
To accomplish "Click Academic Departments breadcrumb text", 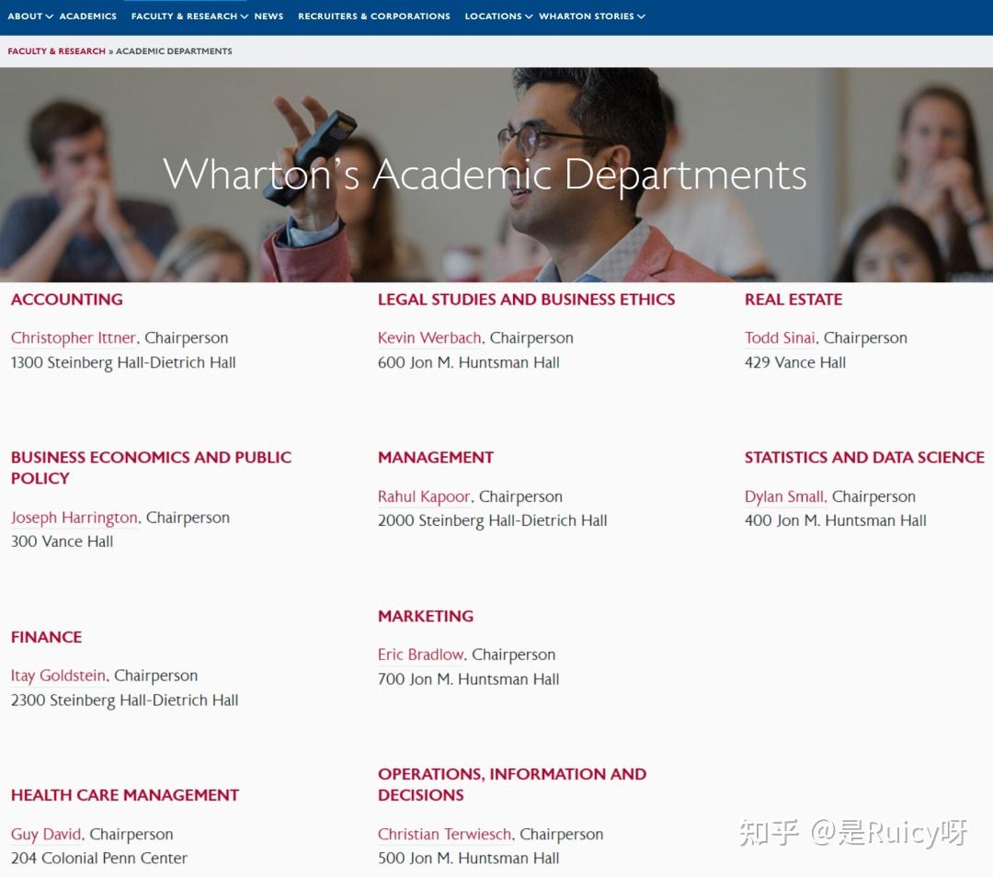I will coord(174,51).
